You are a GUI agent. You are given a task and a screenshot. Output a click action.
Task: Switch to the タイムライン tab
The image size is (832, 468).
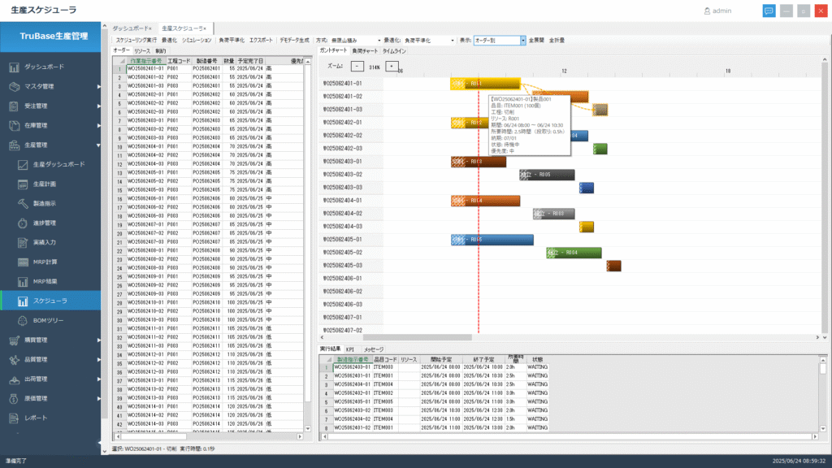pos(394,51)
